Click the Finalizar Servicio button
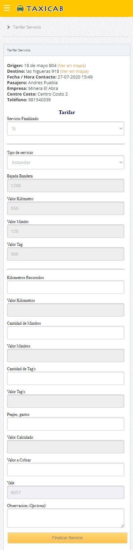The height and width of the screenshot is (550, 133). pos(67,538)
